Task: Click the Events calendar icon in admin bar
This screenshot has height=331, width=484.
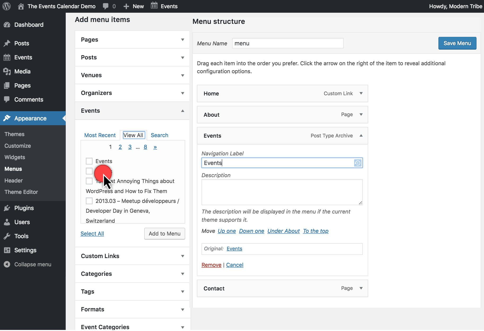Action: point(154,6)
